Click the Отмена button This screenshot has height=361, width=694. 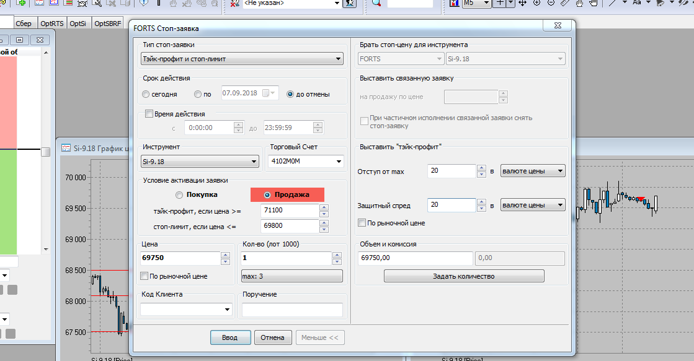273,337
